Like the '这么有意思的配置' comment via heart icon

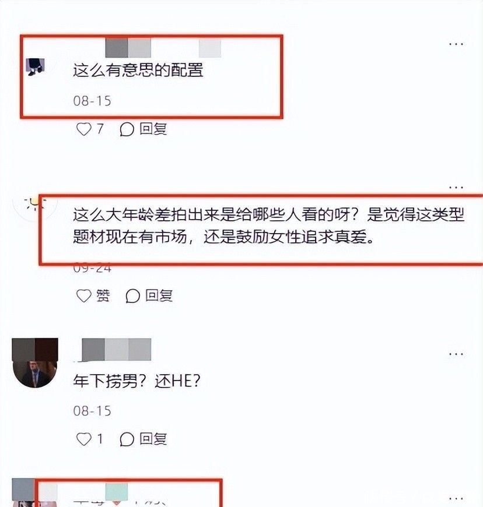(x=84, y=129)
